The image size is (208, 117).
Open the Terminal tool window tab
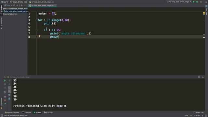pyautogui.click(x=26, y=112)
